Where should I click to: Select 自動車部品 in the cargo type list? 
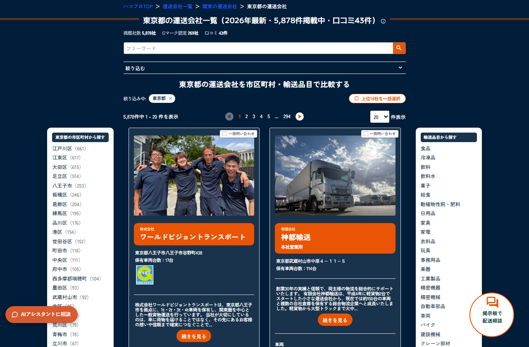433,307
